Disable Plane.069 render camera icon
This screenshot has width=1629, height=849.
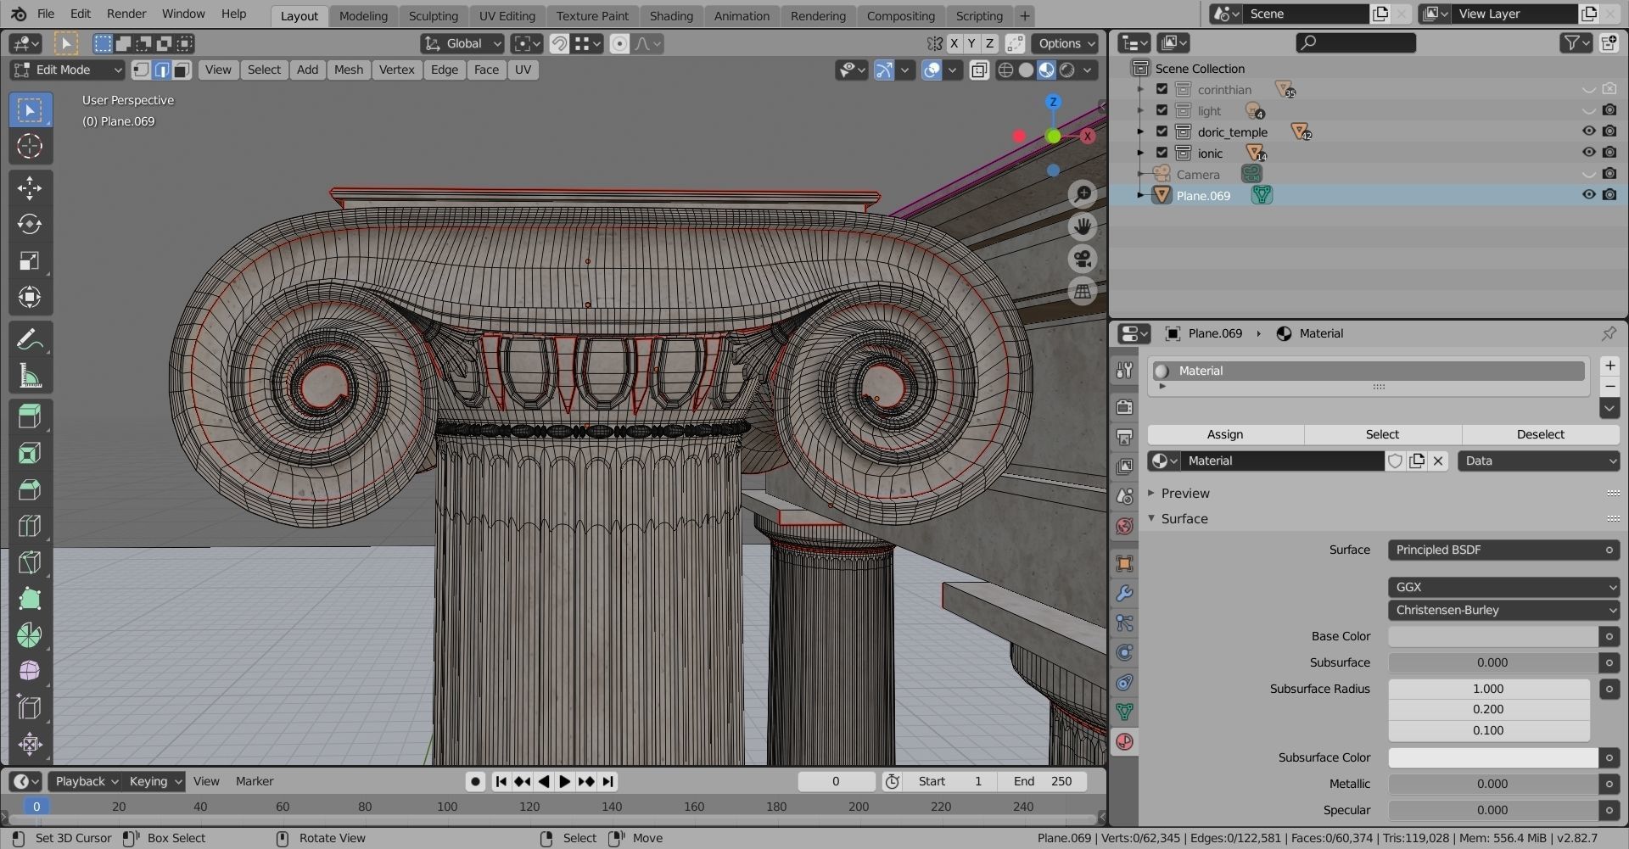click(x=1609, y=195)
